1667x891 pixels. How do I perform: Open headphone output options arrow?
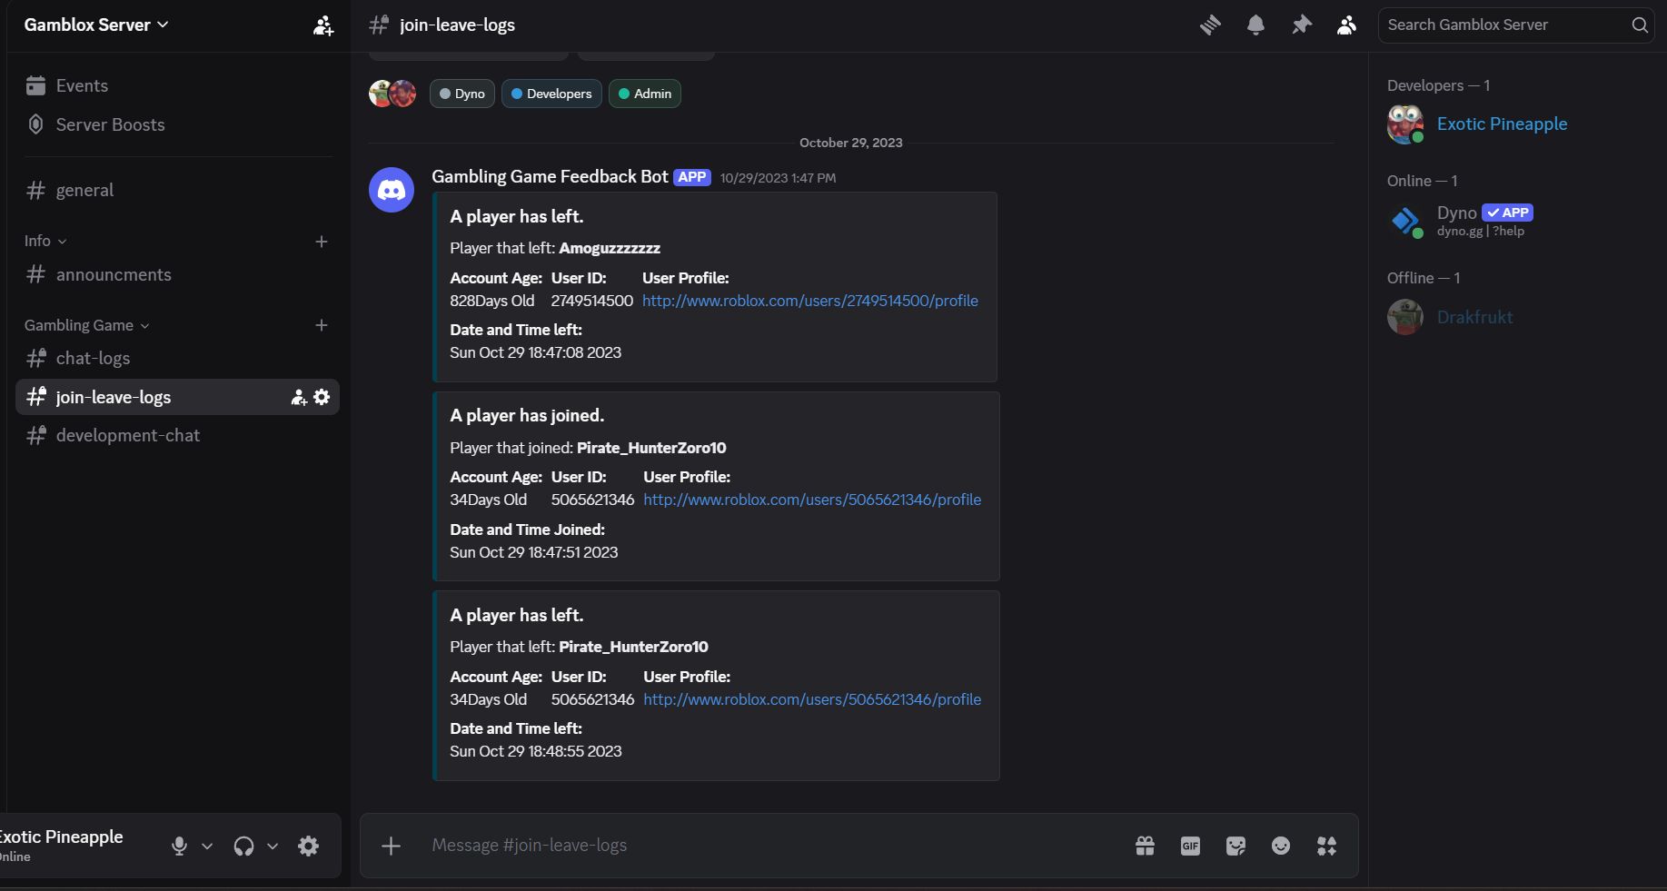[x=273, y=846]
